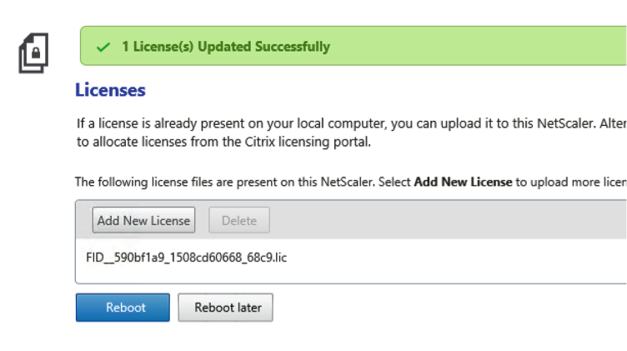
Task: Click the greyed-out Delete button
Action: 238,221
